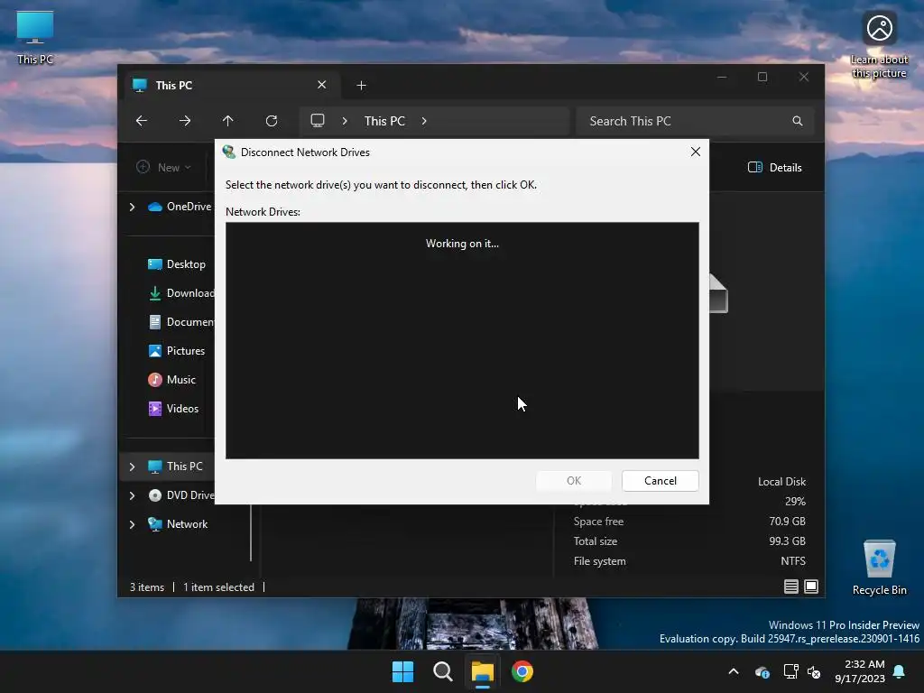Image resolution: width=924 pixels, height=693 pixels.
Task: Close the This PC tab
Action: [322, 85]
